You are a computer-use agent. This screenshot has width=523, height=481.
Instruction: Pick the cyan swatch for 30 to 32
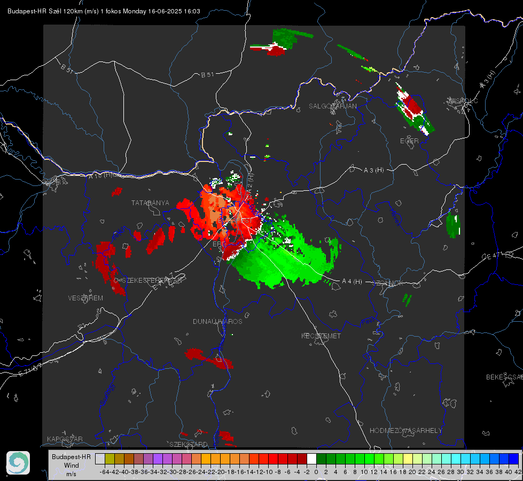466,459
